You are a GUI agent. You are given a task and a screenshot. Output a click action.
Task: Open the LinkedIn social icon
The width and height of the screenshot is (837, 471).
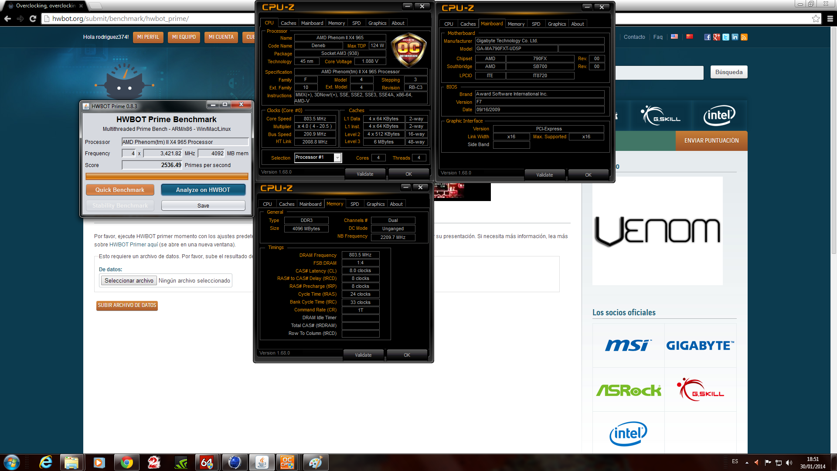(x=735, y=37)
